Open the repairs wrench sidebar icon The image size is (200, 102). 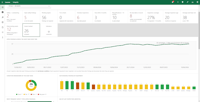pos(3,17)
